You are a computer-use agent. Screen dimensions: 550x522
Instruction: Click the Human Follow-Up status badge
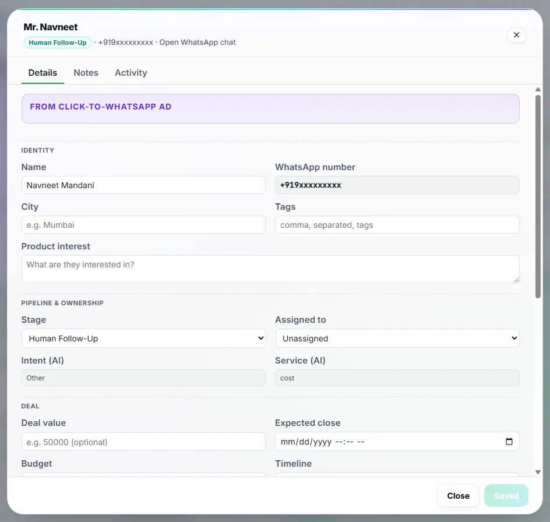tap(58, 43)
